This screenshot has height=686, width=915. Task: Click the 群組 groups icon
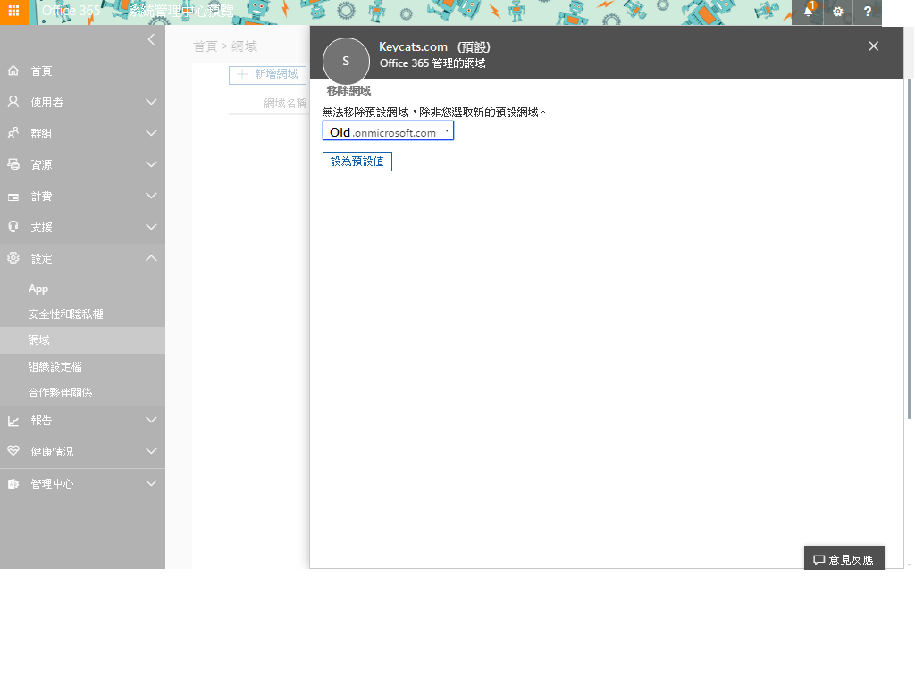click(13, 133)
